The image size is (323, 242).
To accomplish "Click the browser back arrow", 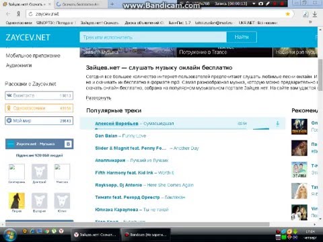I will click(x=8, y=14).
